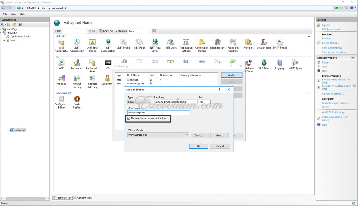
Task: Collapse the Management feature group
Action: [x=309, y=93]
